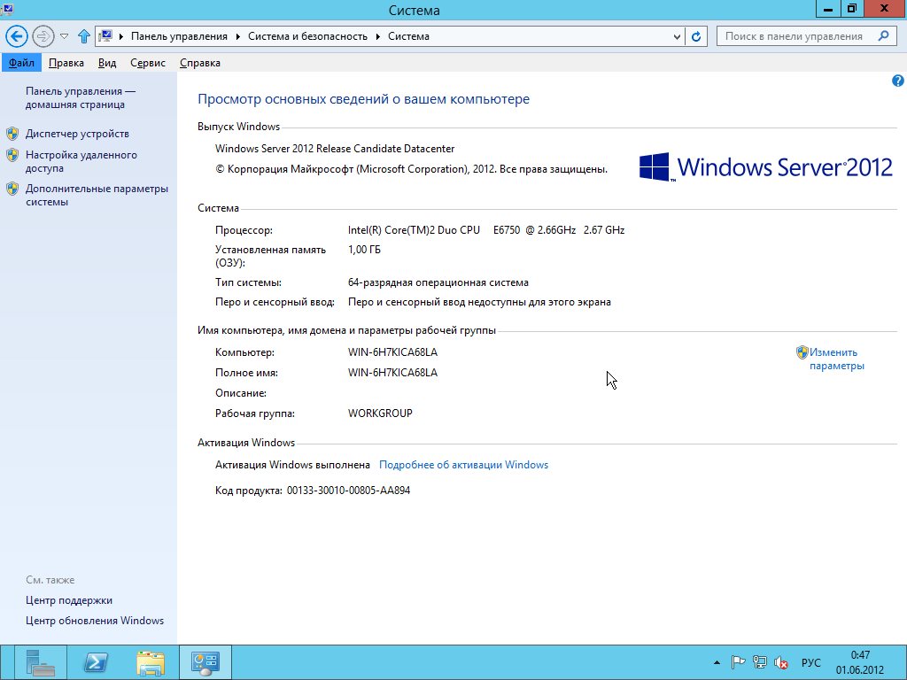The image size is (907, 680).
Task: Open the Правка menu
Action: click(66, 63)
